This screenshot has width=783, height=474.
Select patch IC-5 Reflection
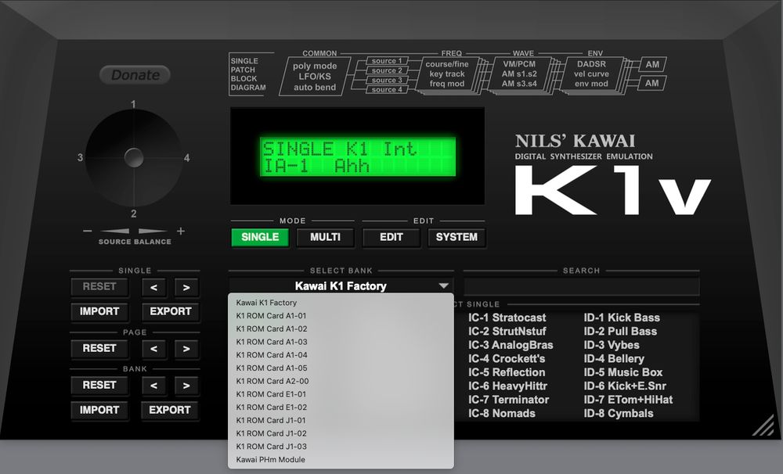tap(507, 372)
